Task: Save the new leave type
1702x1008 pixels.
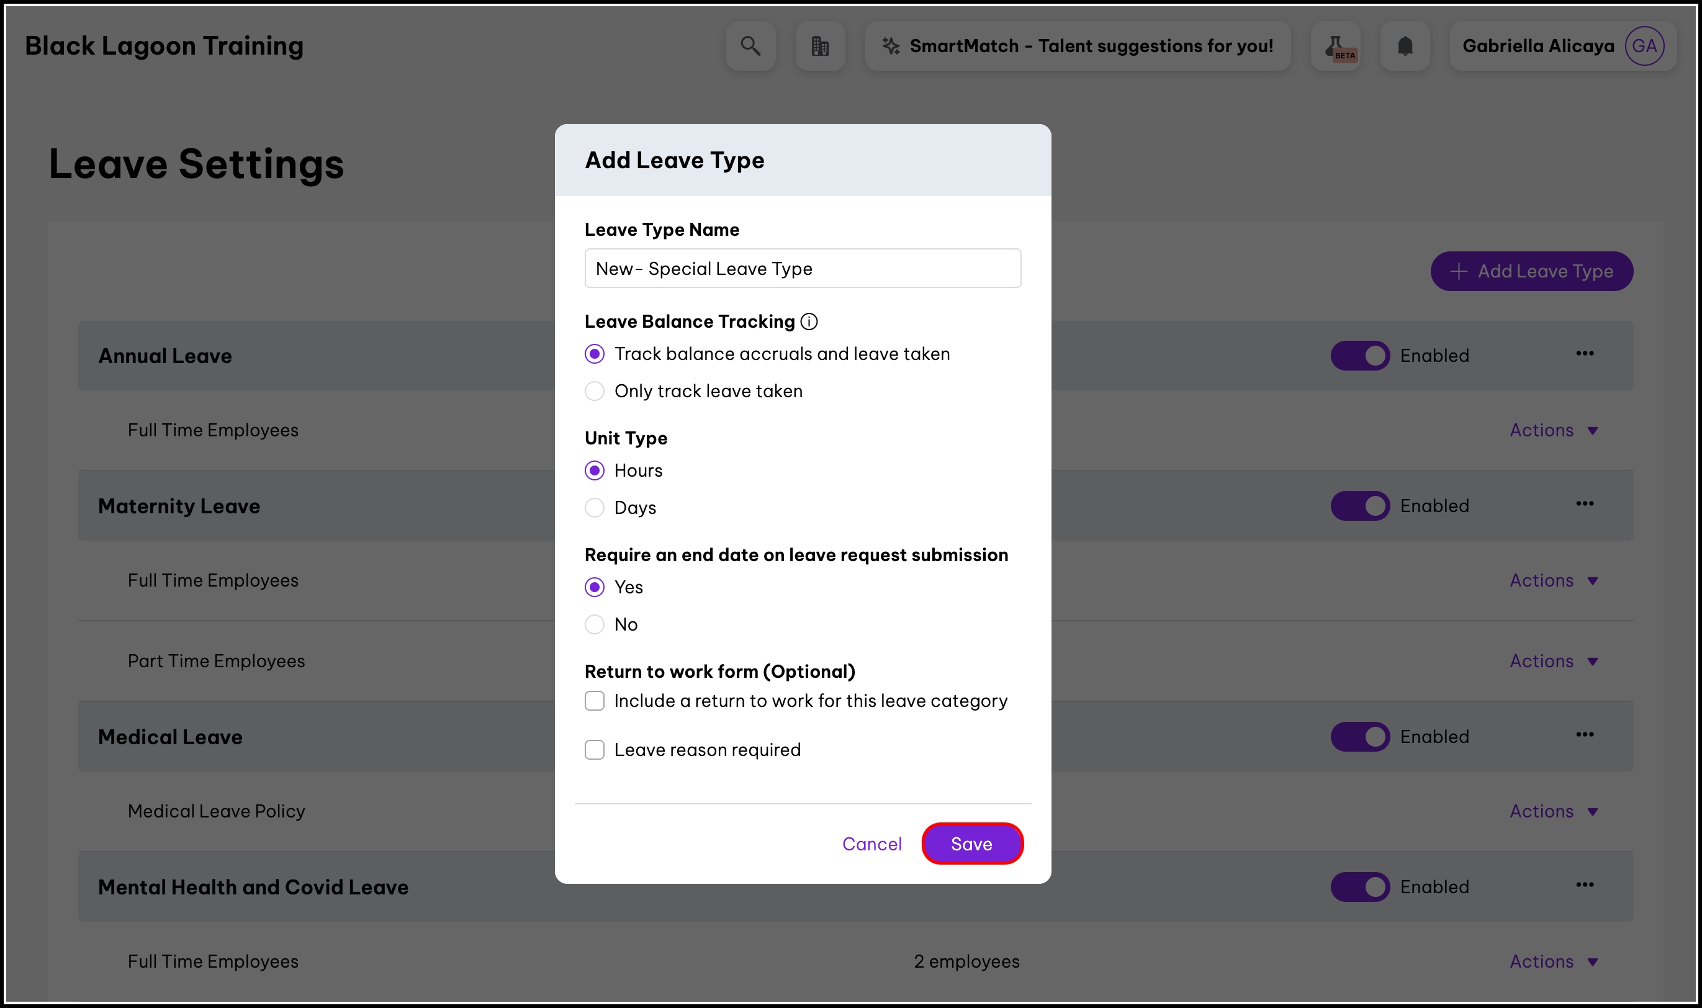Action: coord(971,844)
